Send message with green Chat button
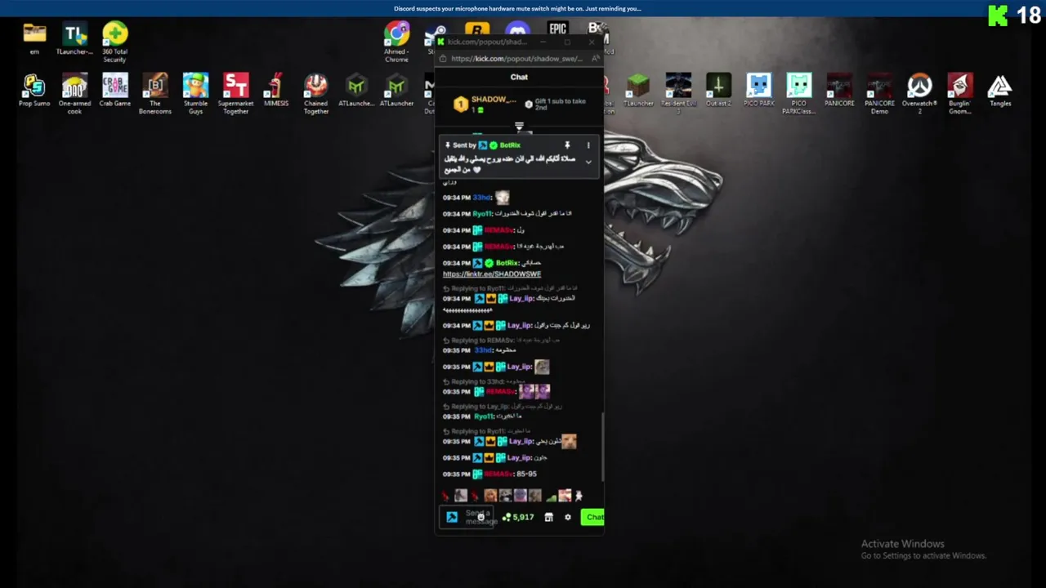1046x588 pixels. [x=593, y=517]
